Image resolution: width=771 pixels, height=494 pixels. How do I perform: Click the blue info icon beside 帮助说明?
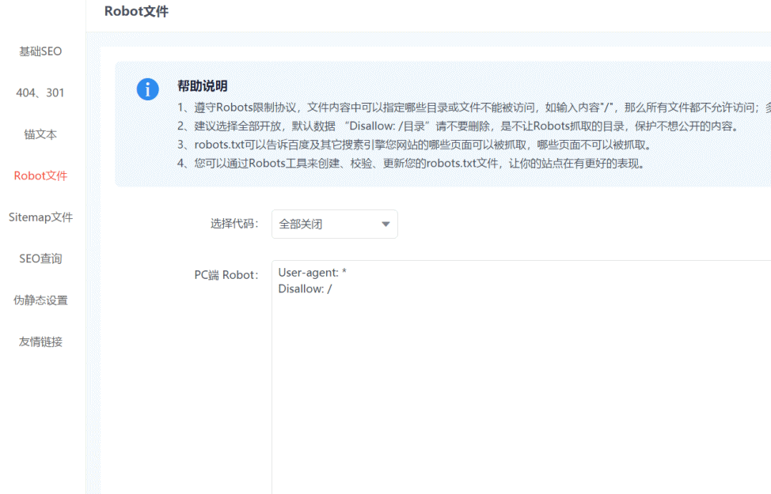point(147,89)
